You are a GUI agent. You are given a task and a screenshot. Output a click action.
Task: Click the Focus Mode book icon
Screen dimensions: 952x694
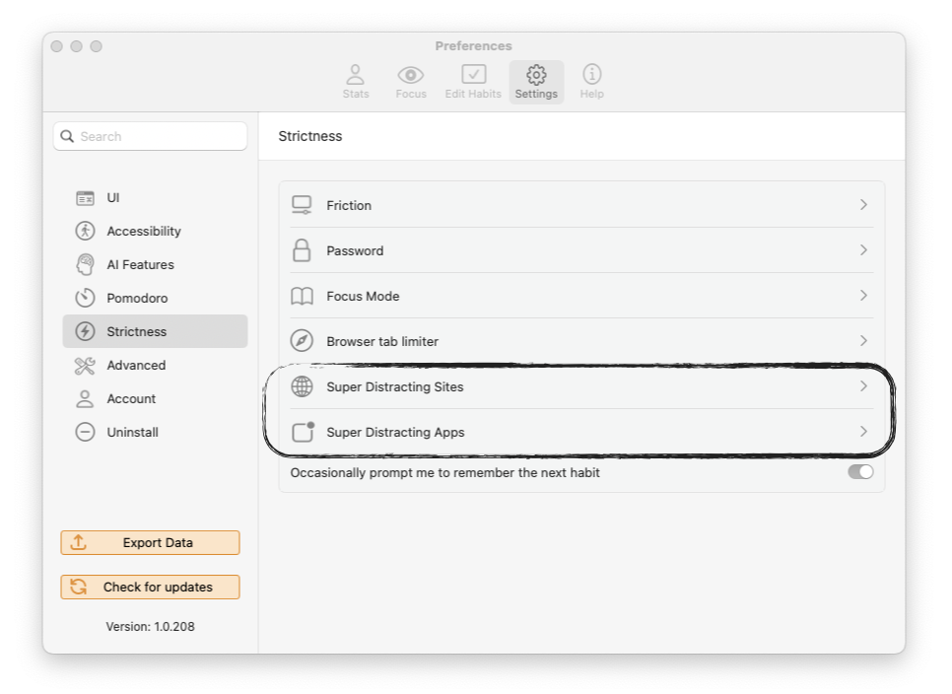302,297
